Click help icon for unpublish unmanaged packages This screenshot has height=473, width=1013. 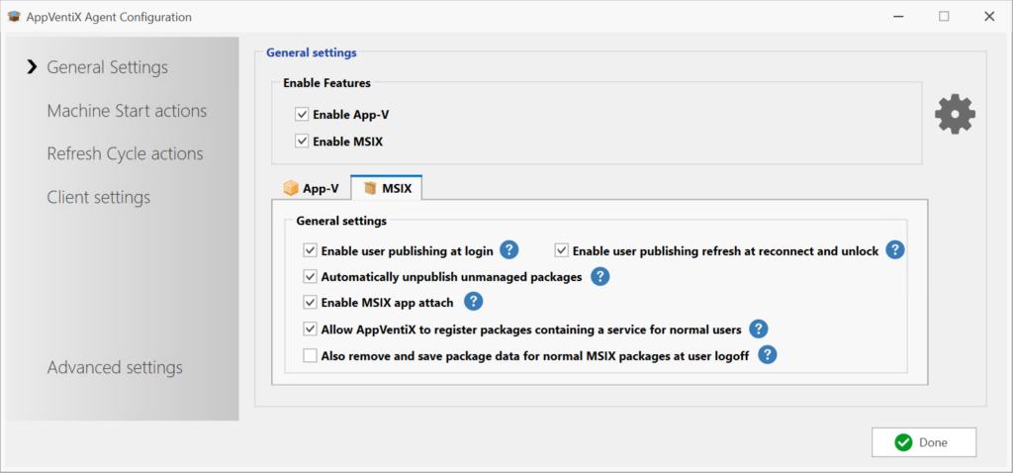[x=599, y=277]
